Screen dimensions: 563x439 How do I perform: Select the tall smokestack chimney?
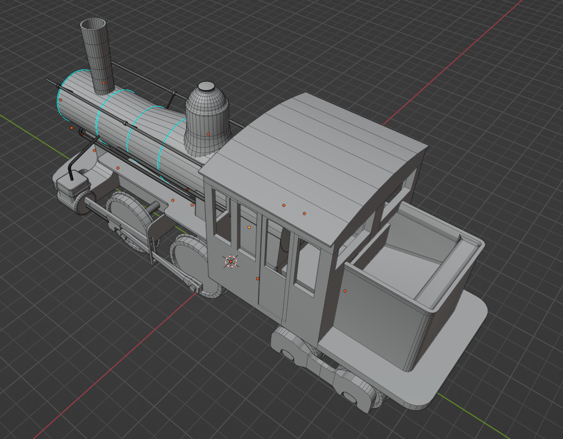coord(97,55)
